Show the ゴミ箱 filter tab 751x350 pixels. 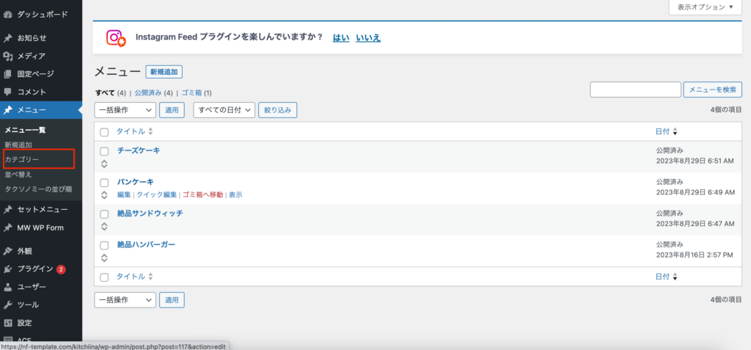pyautogui.click(x=191, y=92)
